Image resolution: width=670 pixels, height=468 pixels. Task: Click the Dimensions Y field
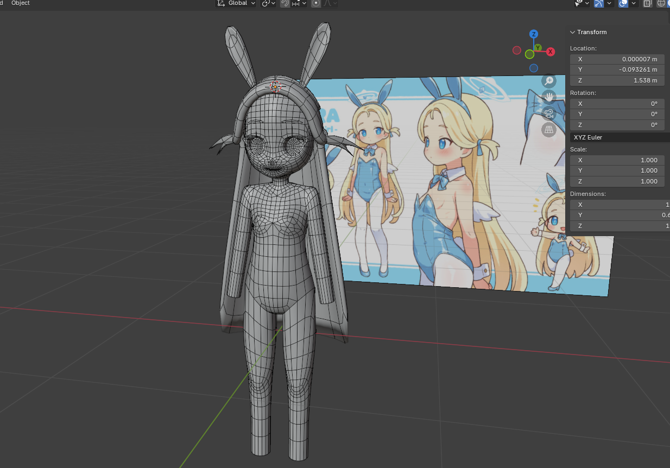pyautogui.click(x=620, y=215)
